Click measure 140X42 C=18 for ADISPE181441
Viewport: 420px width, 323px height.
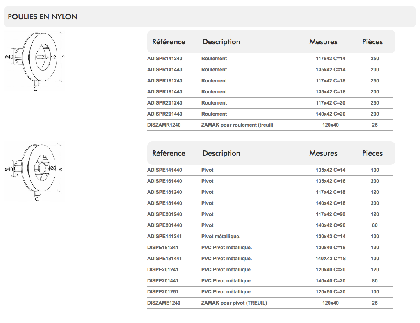click(330, 259)
